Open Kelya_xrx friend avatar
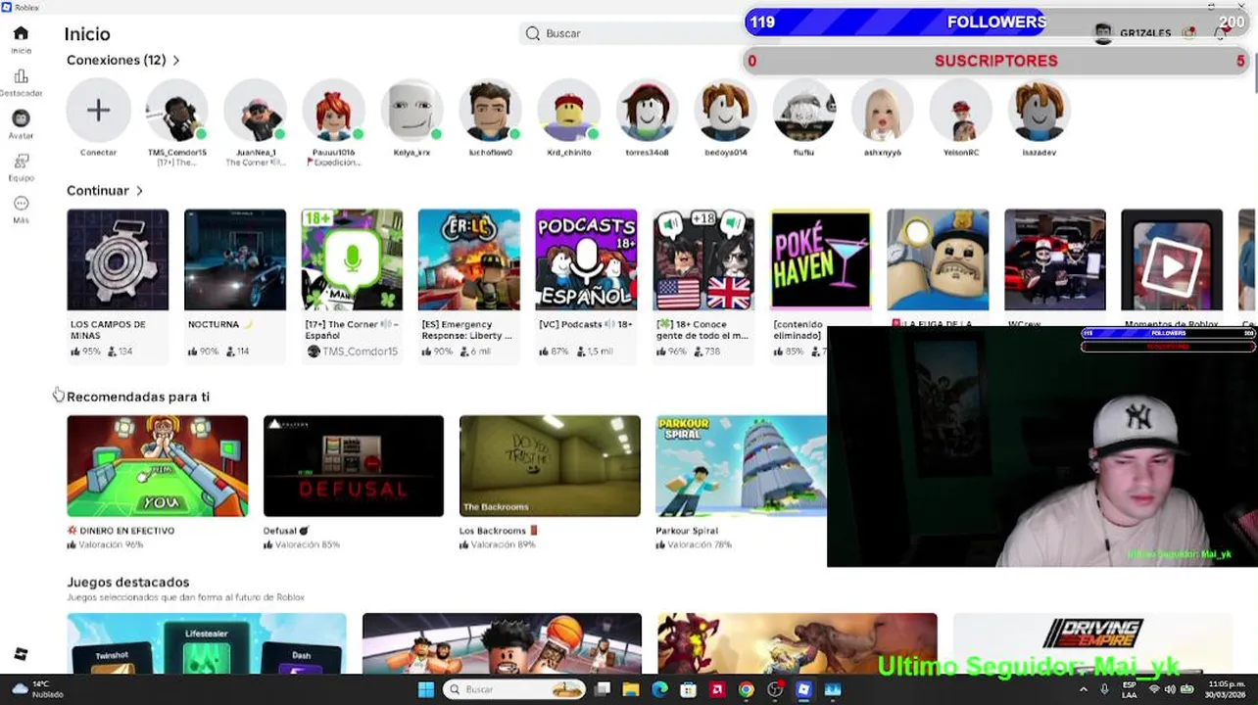1258x705 pixels. pyautogui.click(x=411, y=111)
